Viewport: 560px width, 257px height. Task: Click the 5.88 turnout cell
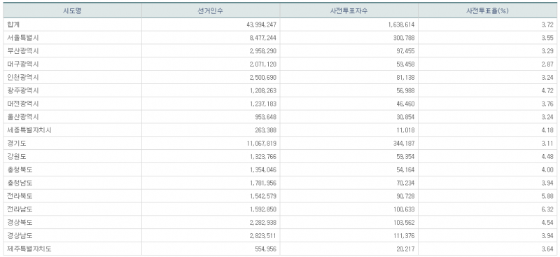click(x=548, y=197)
